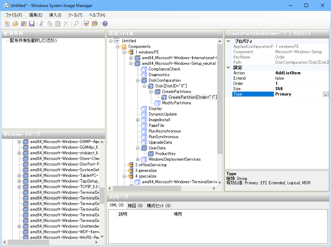Screen dimensions: 331x247
Task: Collapse the UserData tree node
Action: [x=137, y=148]
